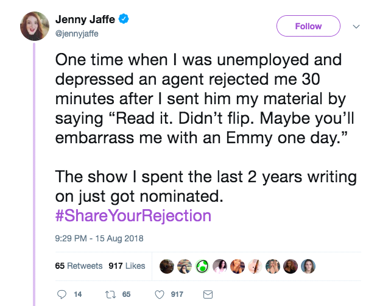Like the tweet with the heart icon
This screenshot has width=377, height=306.
pyautogui.click(x=160, y=294)
